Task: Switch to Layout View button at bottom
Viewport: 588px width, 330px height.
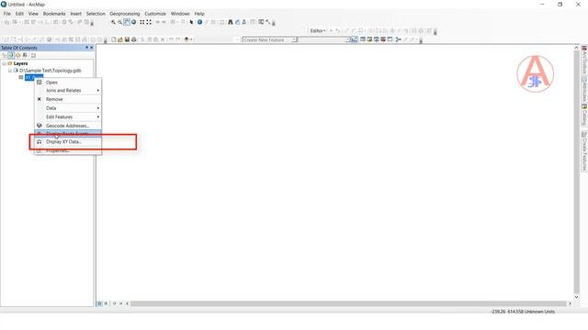Action: 106,303
